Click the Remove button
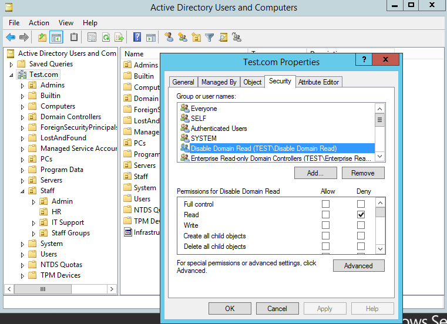This screenshot has height=324, width=447. (x=363, y=173)
